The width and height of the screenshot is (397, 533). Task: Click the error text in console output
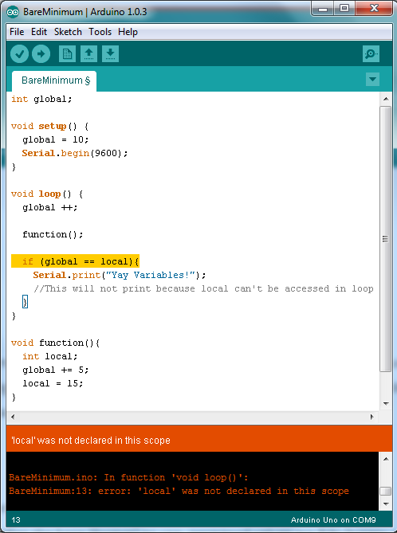[179, 491]
